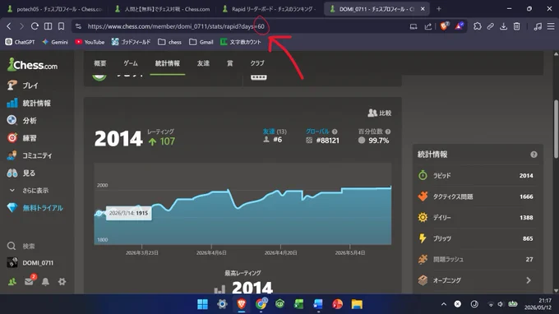Click the rating 2014 heading text
Viewport: 559px width, 314px height.
click(x=118, y=139)
